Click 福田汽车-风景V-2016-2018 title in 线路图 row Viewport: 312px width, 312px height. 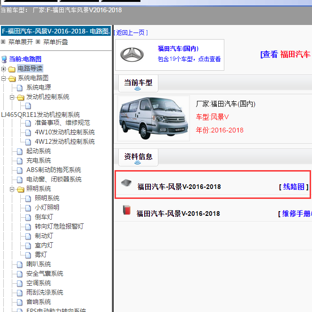coord(179,187)
